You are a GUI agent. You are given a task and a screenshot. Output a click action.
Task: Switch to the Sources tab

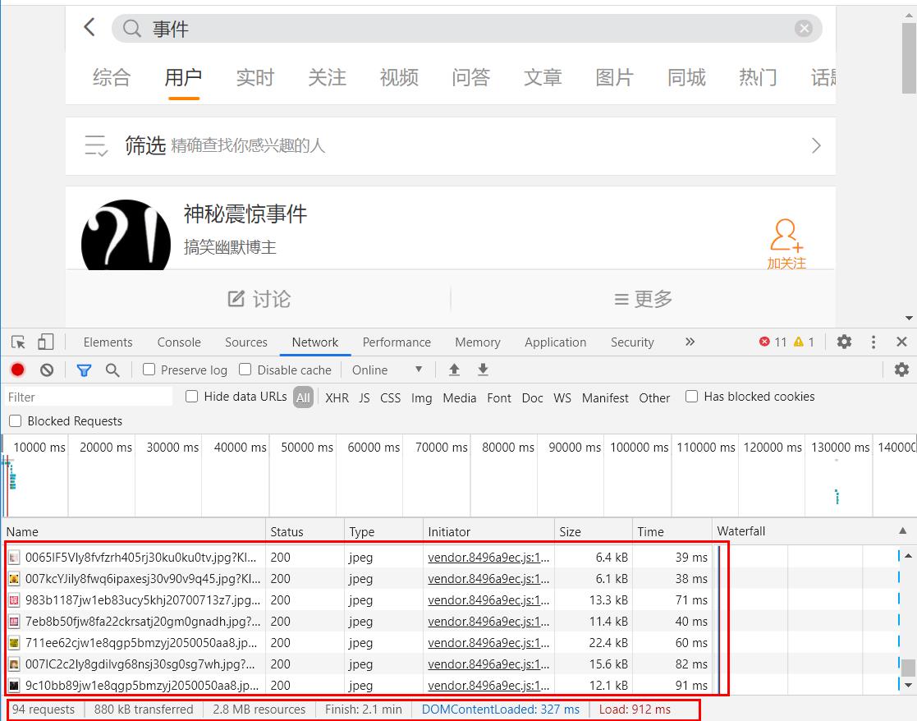coord(246,342)
